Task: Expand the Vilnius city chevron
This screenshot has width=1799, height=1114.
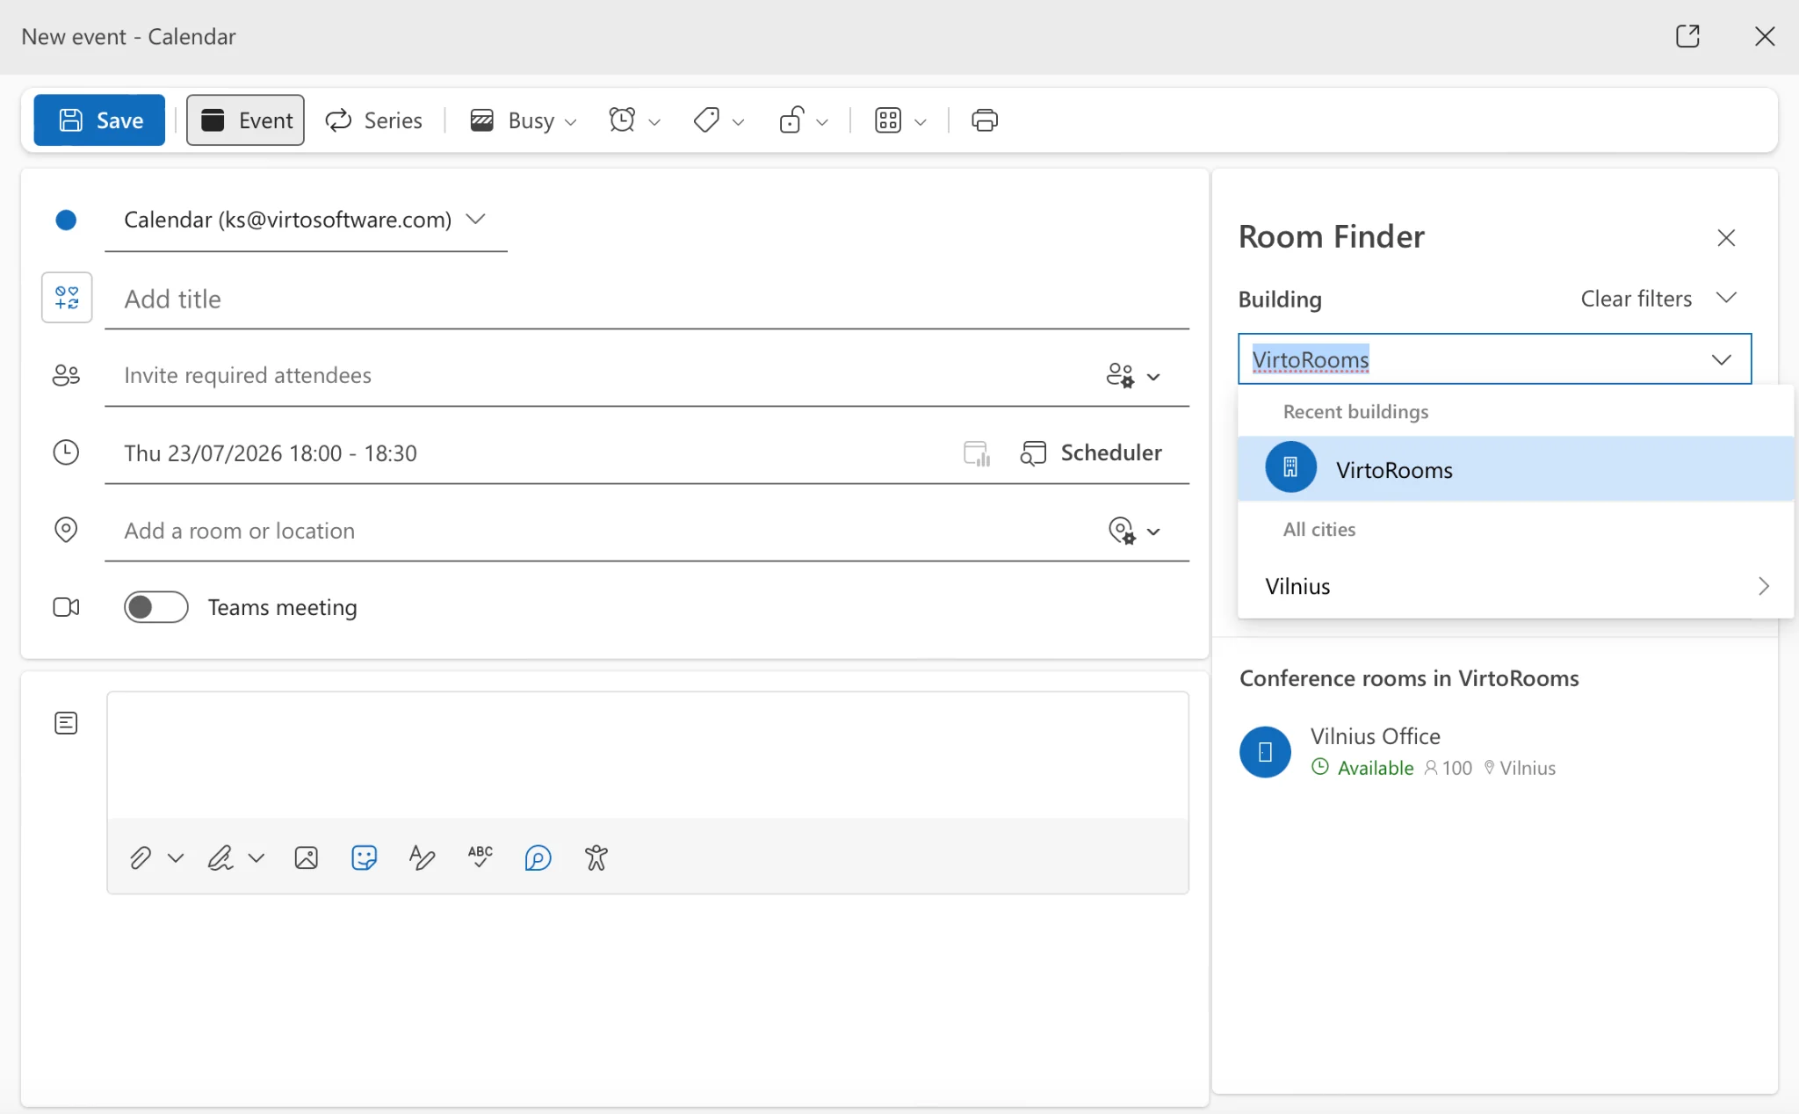Action: 1763,586
